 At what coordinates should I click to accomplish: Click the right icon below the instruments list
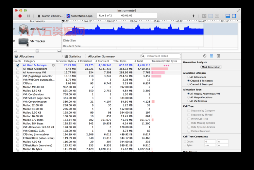pos(59,51)
